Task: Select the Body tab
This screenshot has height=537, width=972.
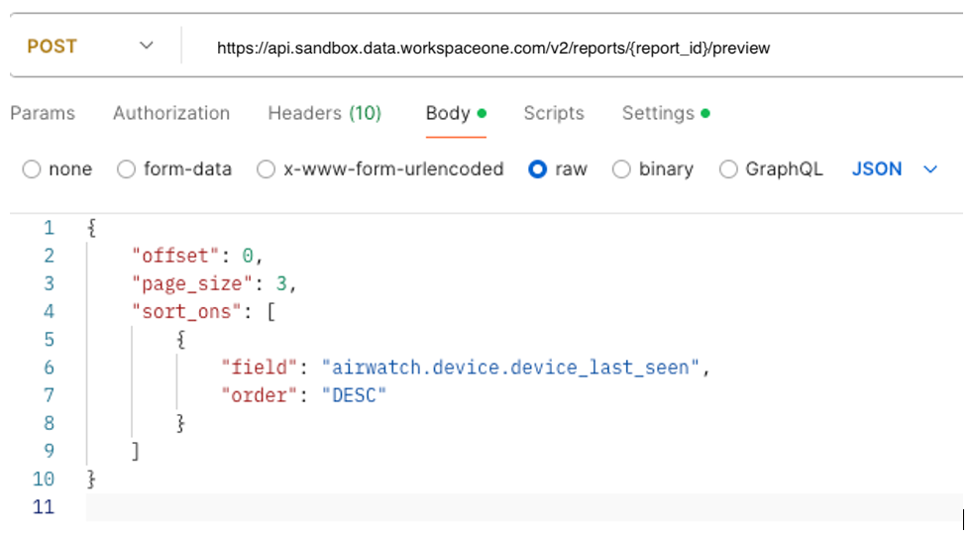Action: tap(448, 113)
